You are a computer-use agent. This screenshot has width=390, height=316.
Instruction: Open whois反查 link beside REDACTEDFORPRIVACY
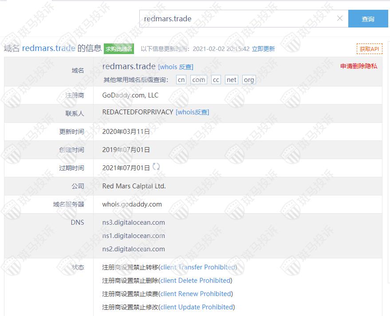(x=192, y=112)
